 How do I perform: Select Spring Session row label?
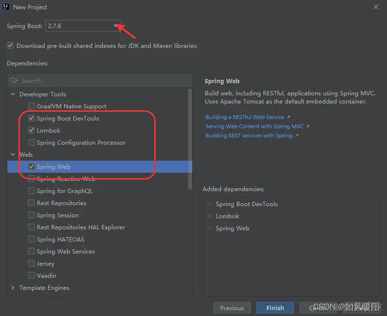[x=58, y=215]
